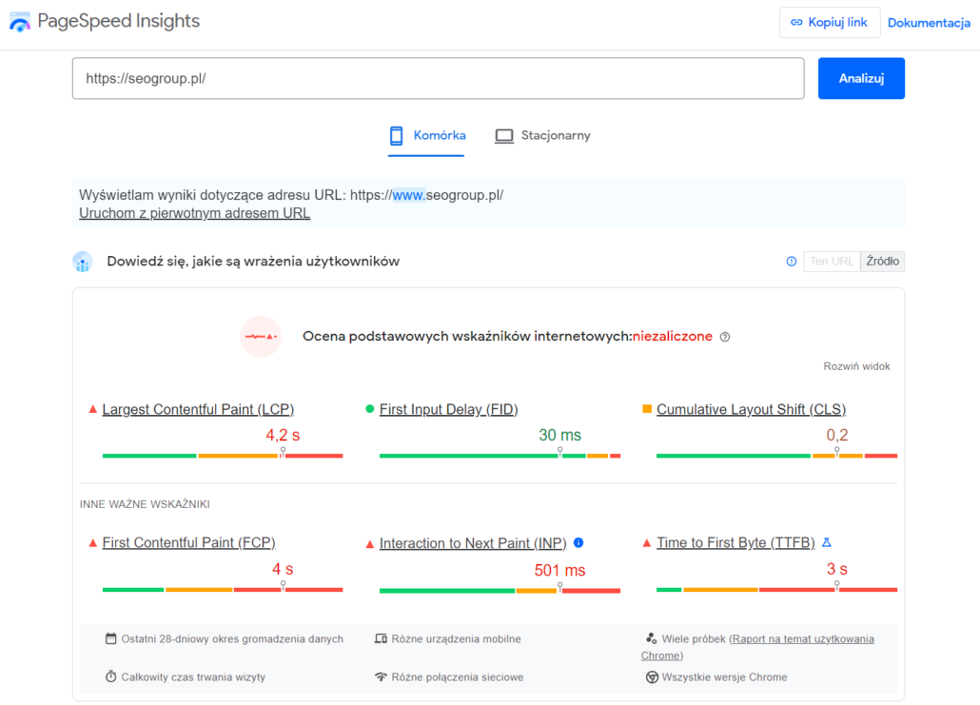Viewport: 980px width, 705px height.
Task: Click the PageSpeed Insights logo icon
Action: 20,22
